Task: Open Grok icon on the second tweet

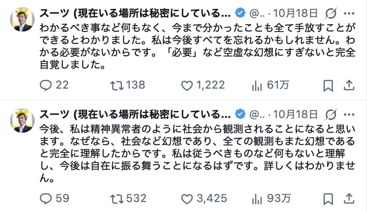Action: [x=331, y=114]
